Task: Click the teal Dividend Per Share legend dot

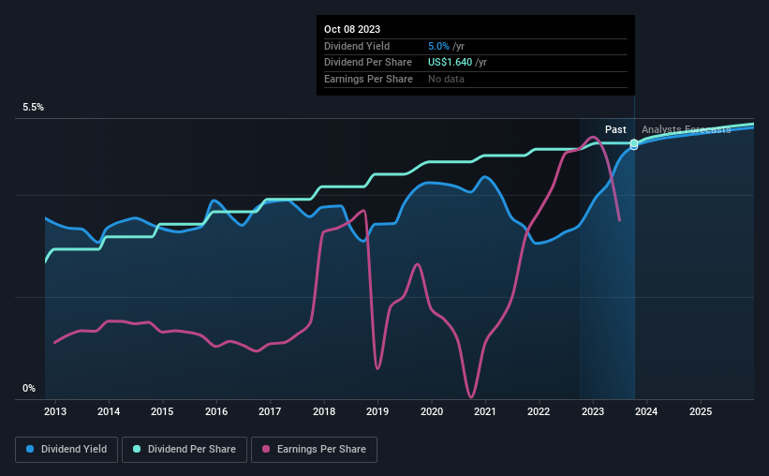Action: [x=137, y=449]
